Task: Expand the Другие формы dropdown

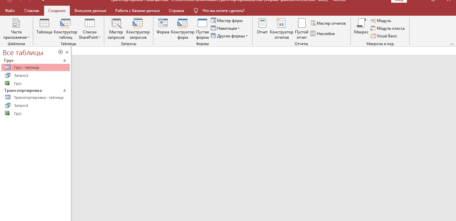Action: pyautogui.click(x=230, y=36)
